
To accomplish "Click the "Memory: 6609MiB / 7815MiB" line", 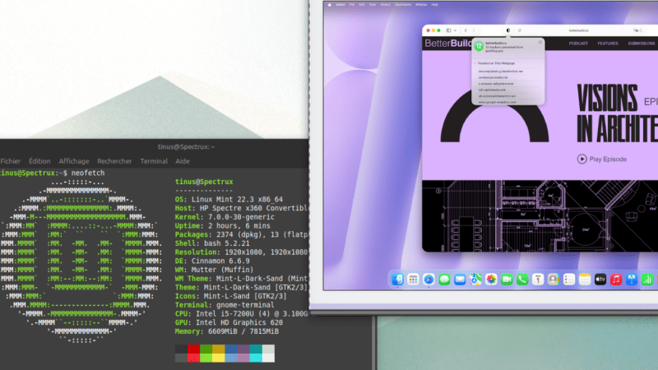I will point(227,331).
